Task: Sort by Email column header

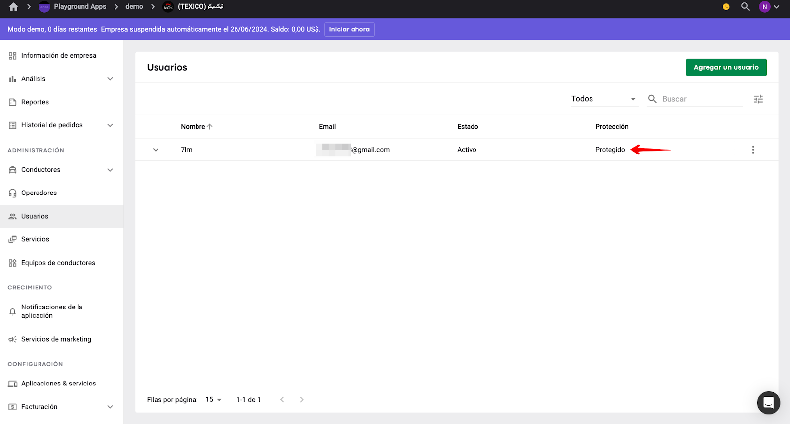Action: [x=327, y=127]
